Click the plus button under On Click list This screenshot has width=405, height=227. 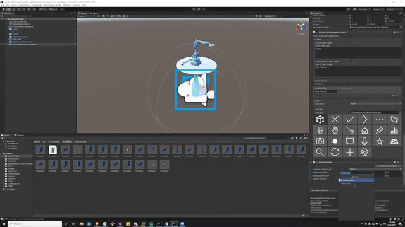(x=394, y=96)
